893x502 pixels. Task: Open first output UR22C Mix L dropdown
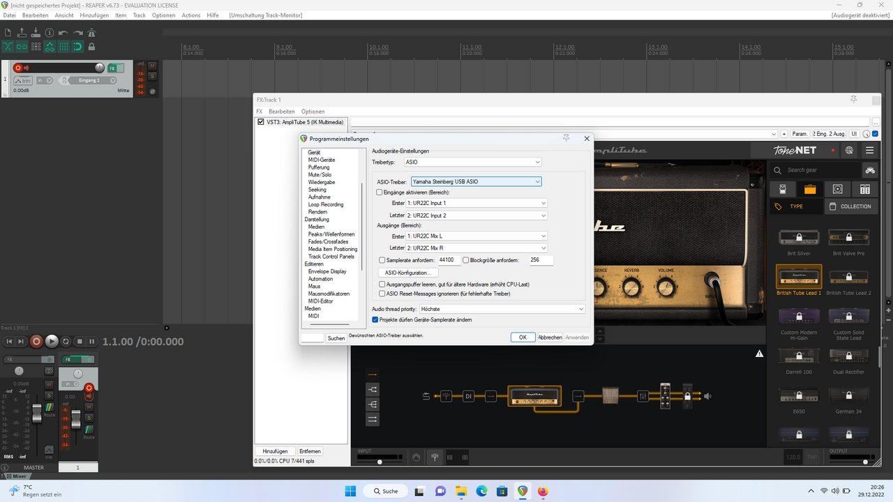pyautogui.click(x=476, y=236)
